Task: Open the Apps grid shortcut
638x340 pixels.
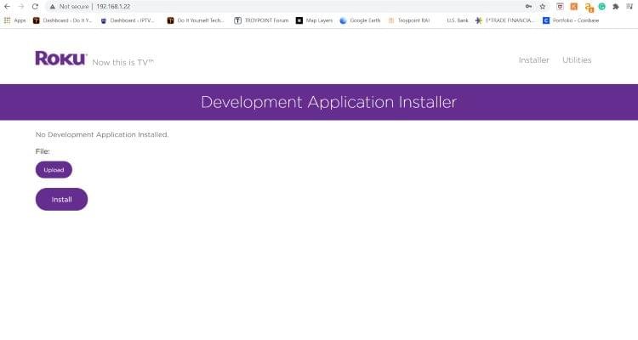Action: point(15,20)
